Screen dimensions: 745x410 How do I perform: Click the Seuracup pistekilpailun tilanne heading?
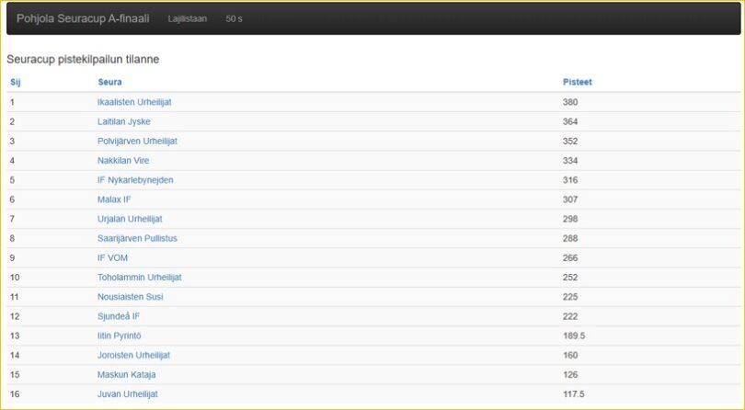(x=83, y=60)
